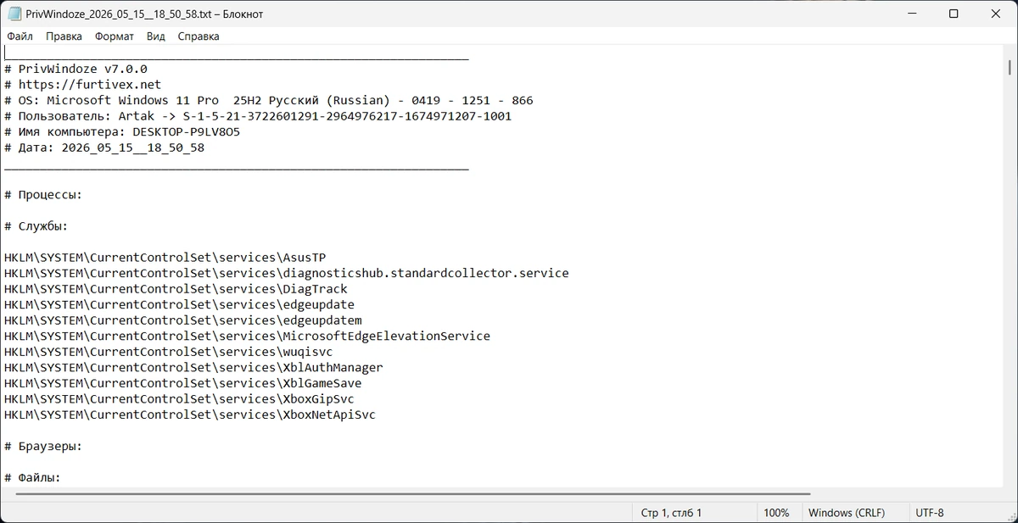This screenshot has width=1018, height=523.
Task: Open the Вид menu
Action: [155, 36]
